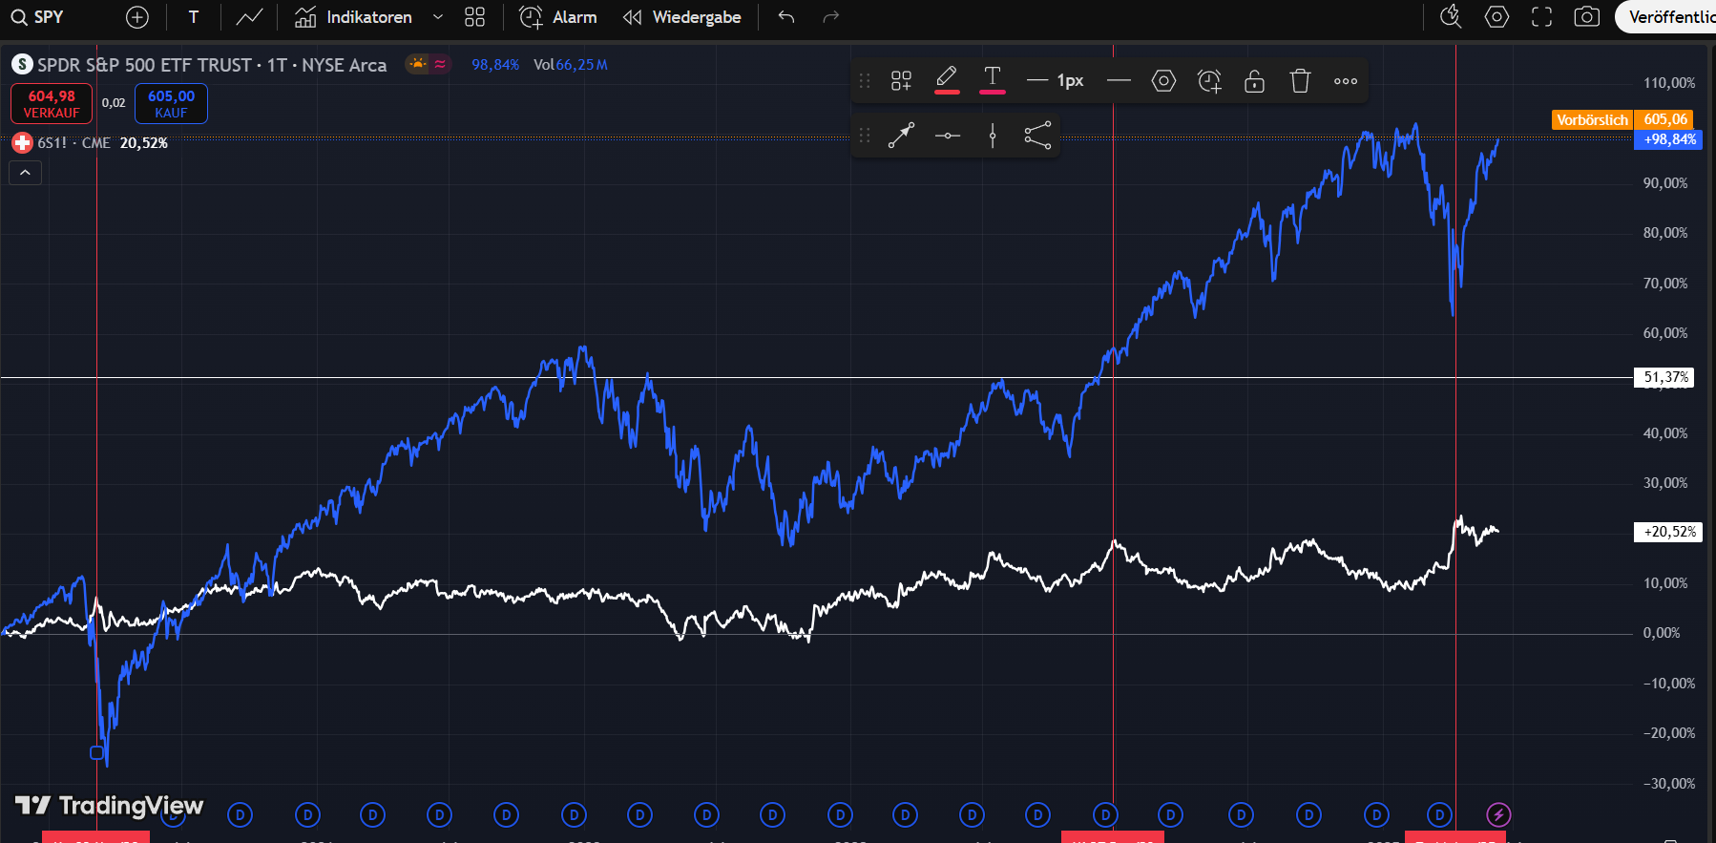Grab the favorites toolbar drag handle
Screen dimensions: 1716x843
pos(865,136)
